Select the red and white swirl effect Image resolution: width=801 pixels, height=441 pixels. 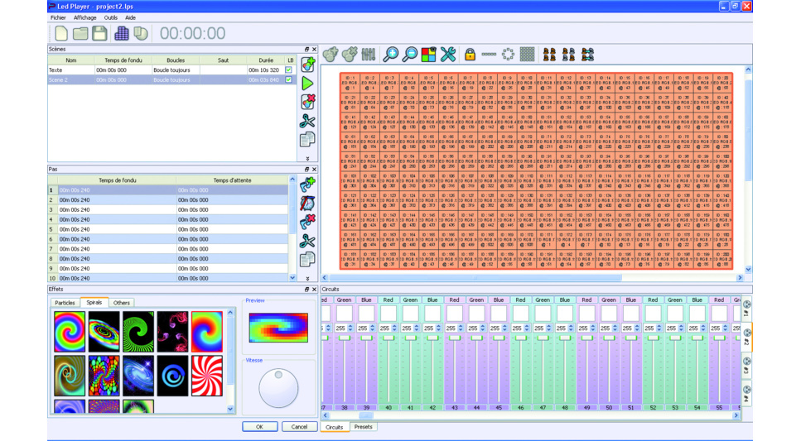pos(207,376)
